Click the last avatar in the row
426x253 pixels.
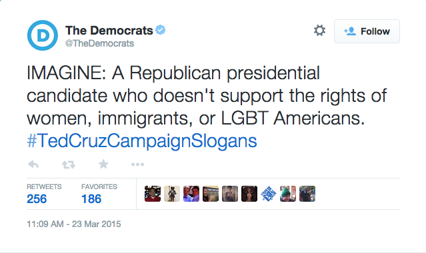click(x=307, y=194)
